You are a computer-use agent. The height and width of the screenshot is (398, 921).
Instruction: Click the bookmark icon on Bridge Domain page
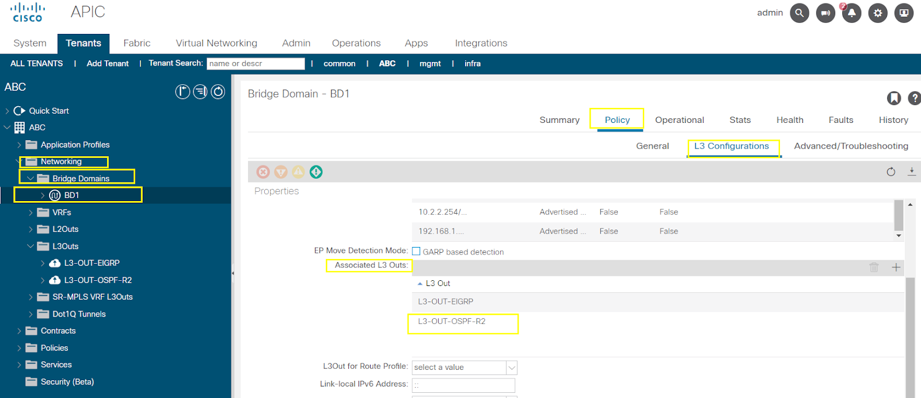[x=893, y=98]
